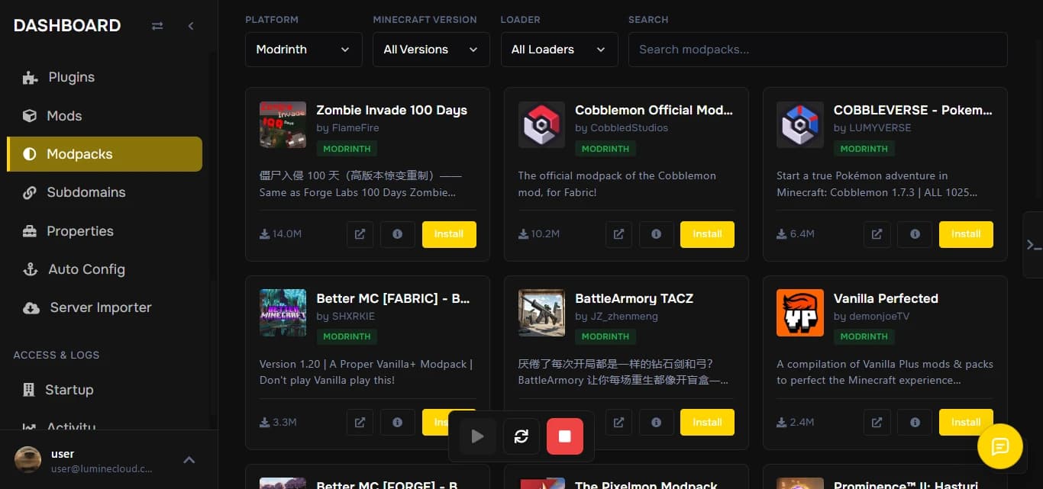
Task: Click Better MC FABRIC thumbnail
Action: point(283,313)
